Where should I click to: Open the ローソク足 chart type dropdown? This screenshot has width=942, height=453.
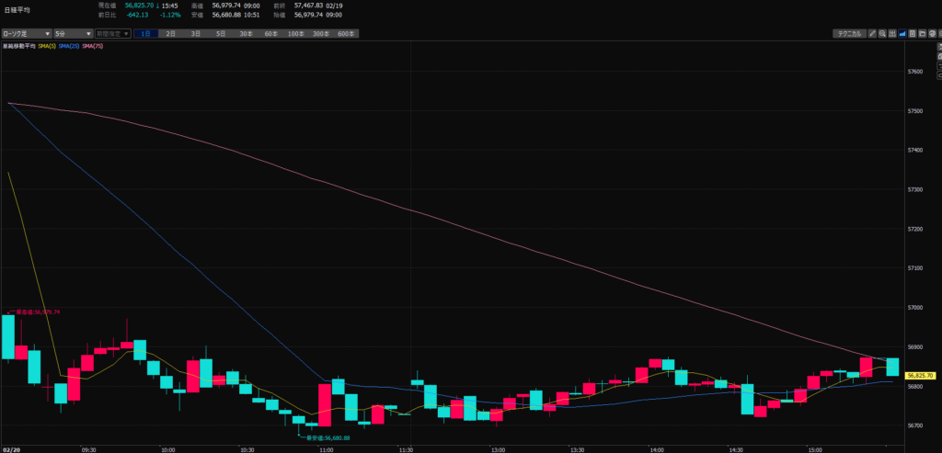[x=26, y=34]
